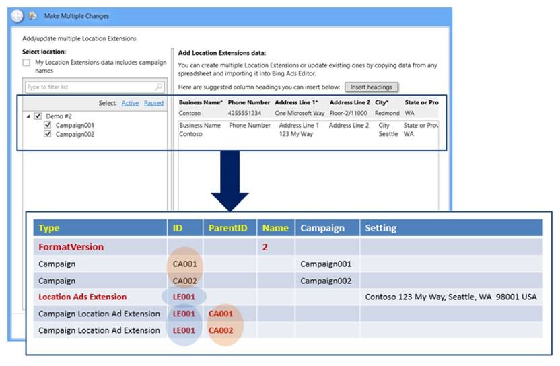Focus the 'Type to filter list' field
The image size is (560, 366).
click(x=95, y=87)
